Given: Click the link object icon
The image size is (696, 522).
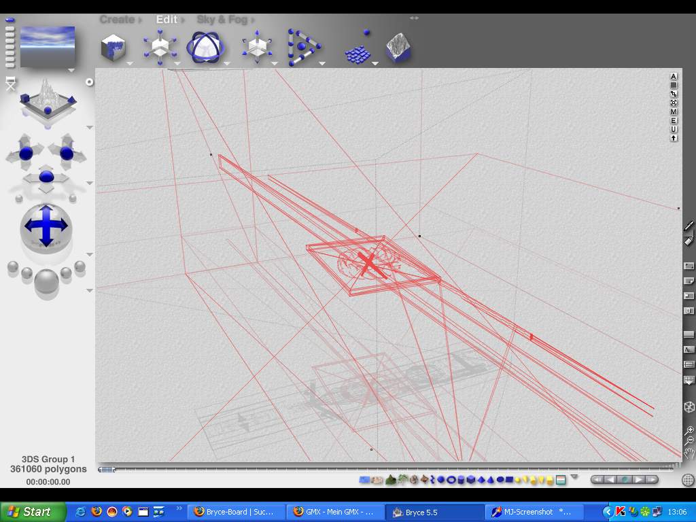Looking at the screenshot, I should pos(674,94).
